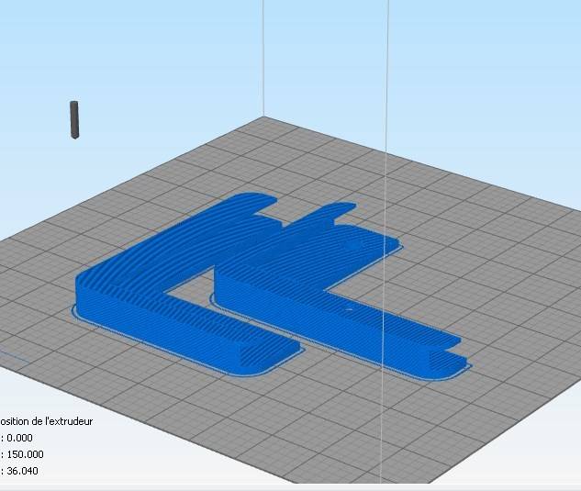Click the value 150.000

tap(25, 454)
